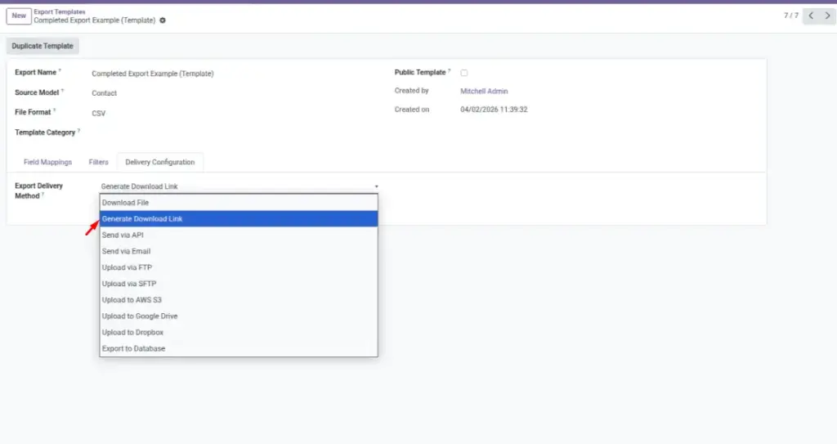This screenshot has width=837, height=444.
Task: Click the New button
Action: click(19, 16)
